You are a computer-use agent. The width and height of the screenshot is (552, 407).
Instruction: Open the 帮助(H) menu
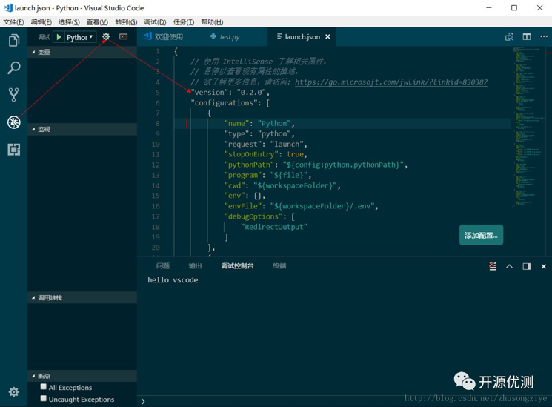tap(212, 22)
